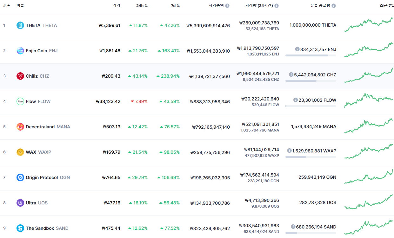This screenshot has height=238, width=394.
Task: Open Decentraland 7-day price chart thumbnail
Action: pos(369,126)
